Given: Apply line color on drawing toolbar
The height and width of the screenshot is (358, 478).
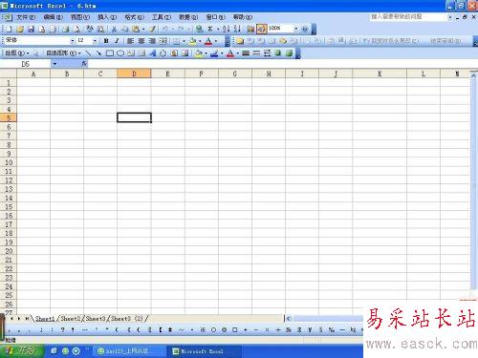Looking at the screenshot, I should point(214,53).
